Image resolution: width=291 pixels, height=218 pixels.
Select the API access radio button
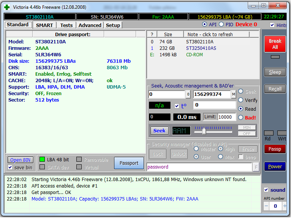pyautogui.click(x=204, y=24)
